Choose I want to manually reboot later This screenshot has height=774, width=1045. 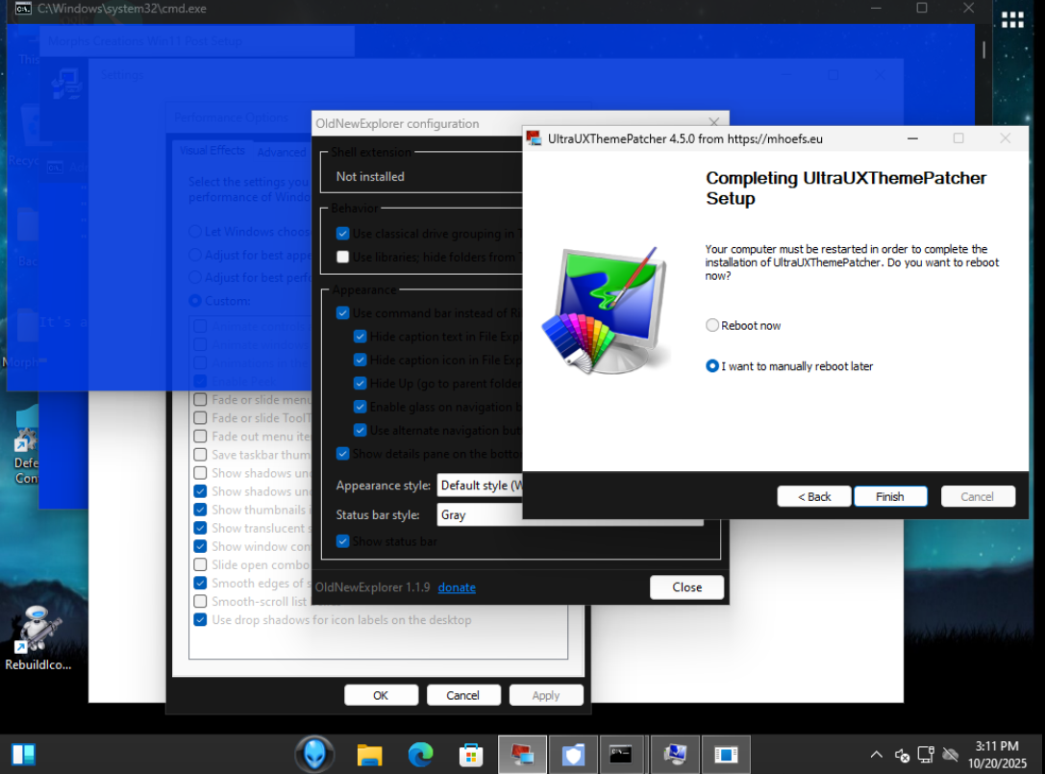pos(712,366)
